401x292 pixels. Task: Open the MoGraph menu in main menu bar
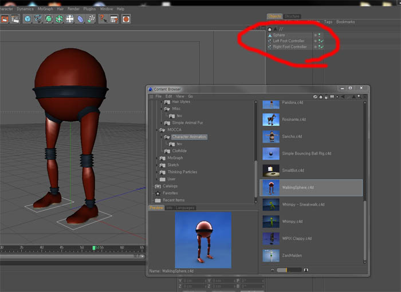(45, 9)
